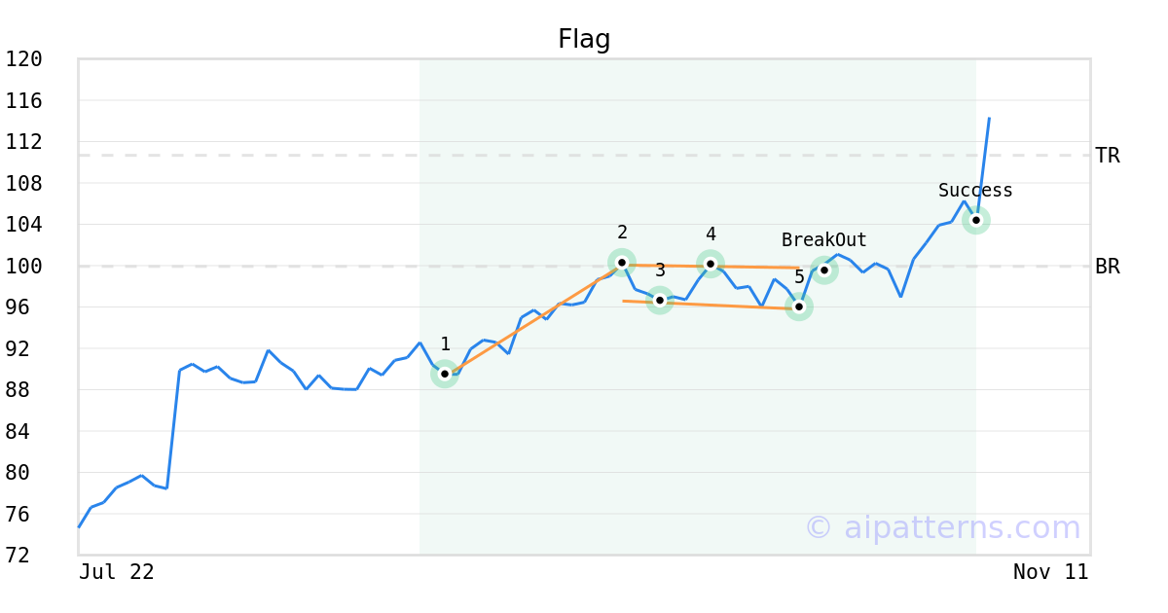Click the "Nov 11" end date label
Image resolution: width=1168 pixels, height=613 pixels.
click(1050, 572)
